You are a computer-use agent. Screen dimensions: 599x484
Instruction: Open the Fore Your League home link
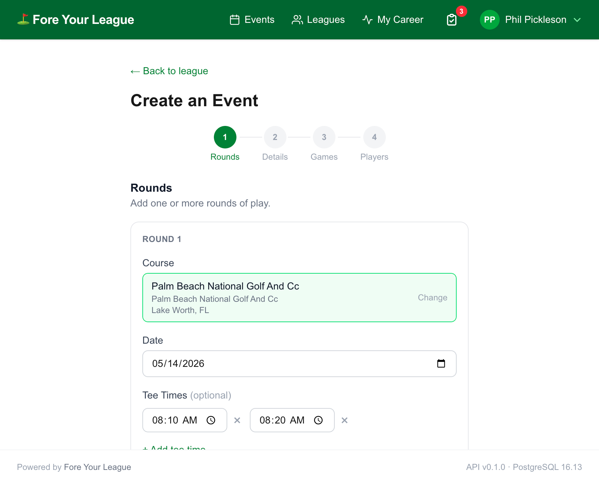75,20
